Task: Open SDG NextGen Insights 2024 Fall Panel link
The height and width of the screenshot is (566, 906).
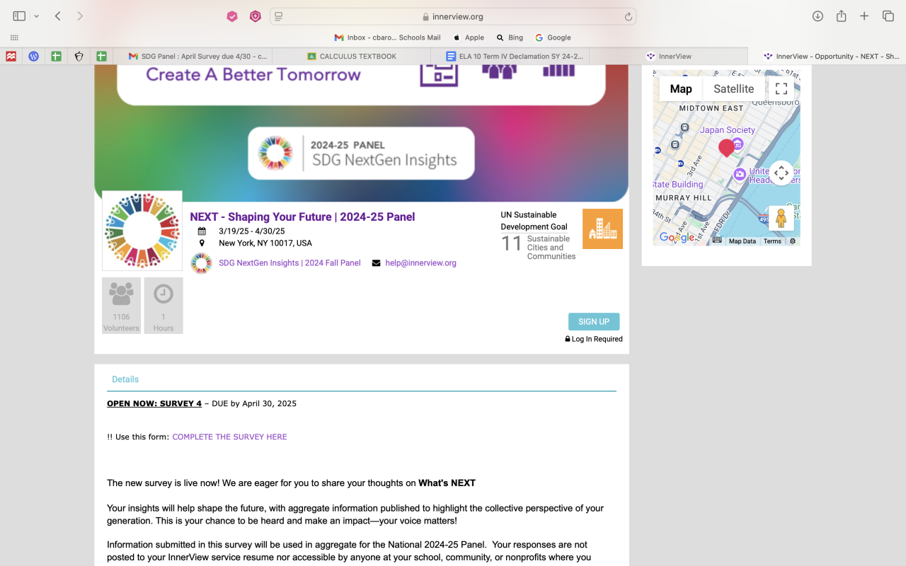Action: click(x=289, y=263)
